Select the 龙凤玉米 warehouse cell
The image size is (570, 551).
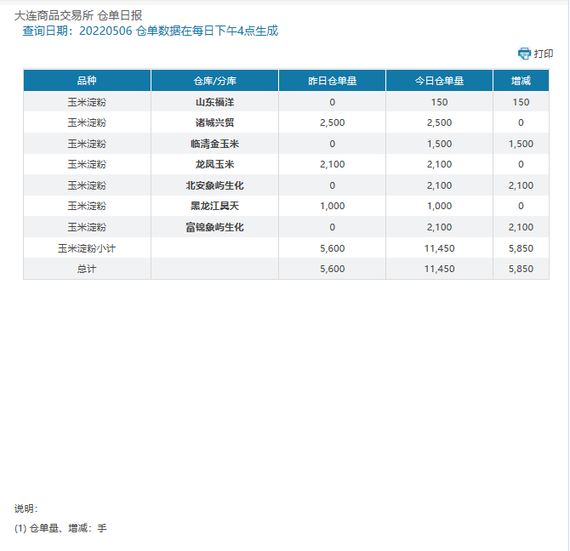coord(214,164)
